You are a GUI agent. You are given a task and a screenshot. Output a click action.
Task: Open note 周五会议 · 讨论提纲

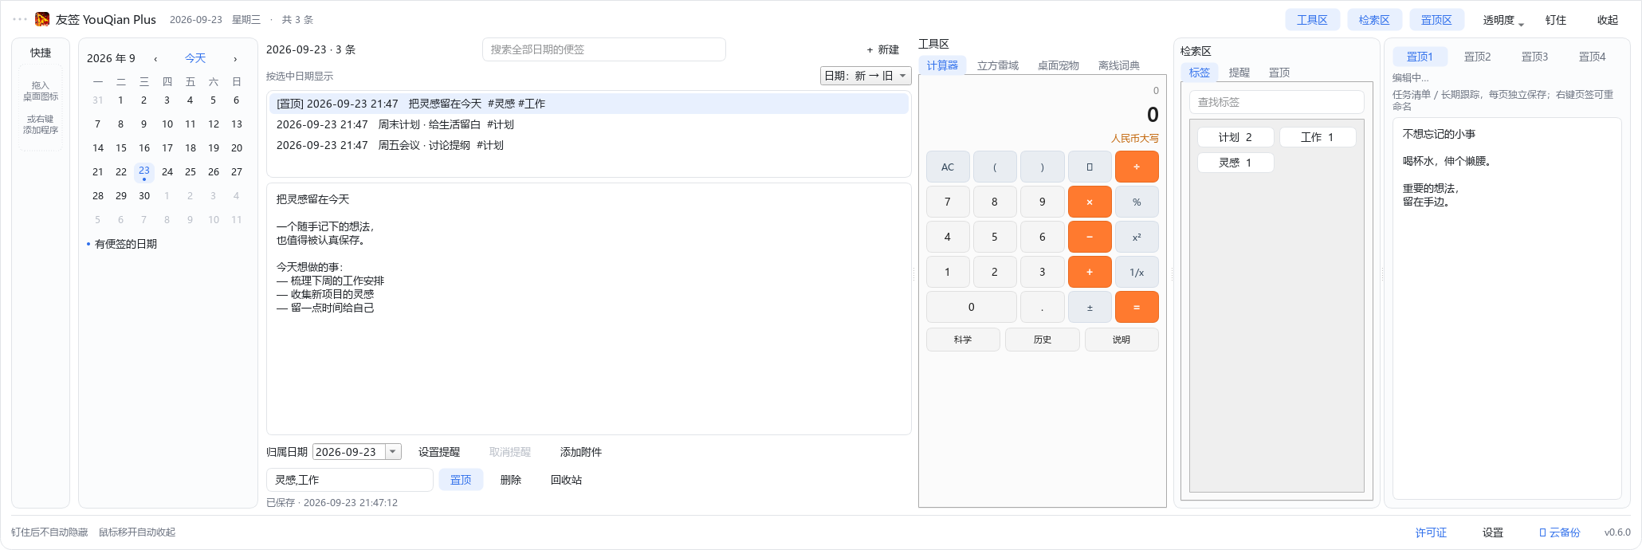588,145
